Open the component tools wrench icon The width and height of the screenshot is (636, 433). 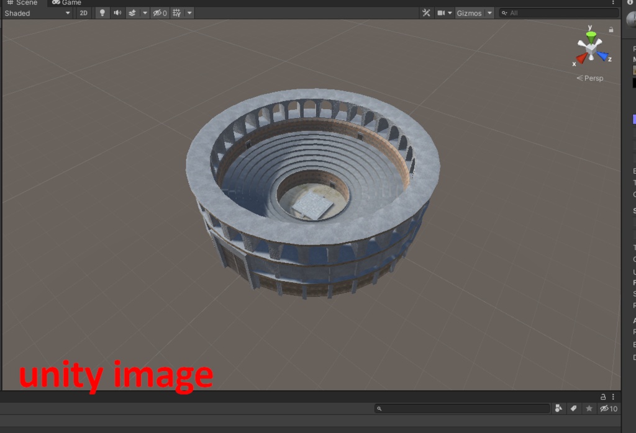(x=427, y=12)
